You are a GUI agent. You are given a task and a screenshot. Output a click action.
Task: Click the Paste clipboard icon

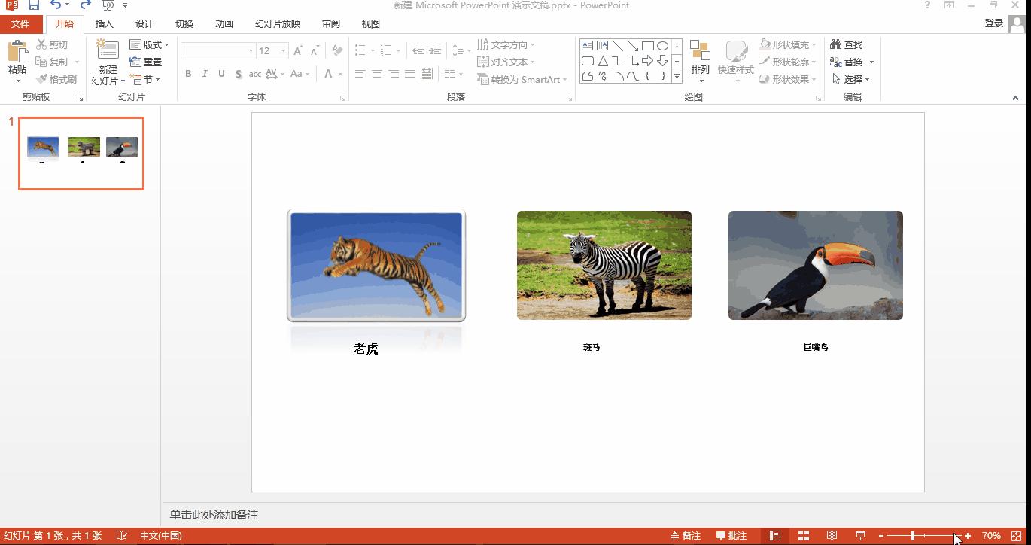tap(17, 52)
